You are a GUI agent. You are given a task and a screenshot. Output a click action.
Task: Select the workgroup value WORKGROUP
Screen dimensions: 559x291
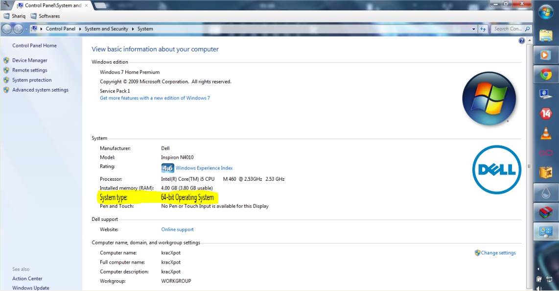(x=176, y=281)
